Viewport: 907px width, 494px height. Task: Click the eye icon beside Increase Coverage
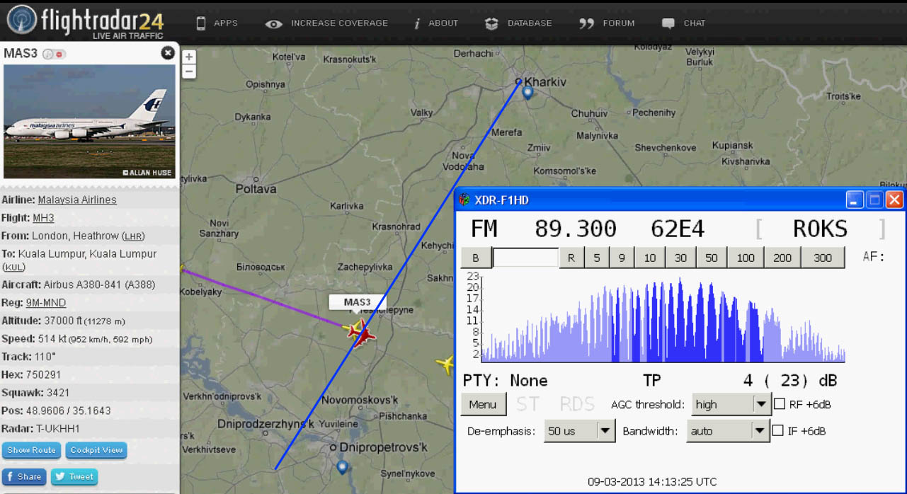[x=273, y=23]
